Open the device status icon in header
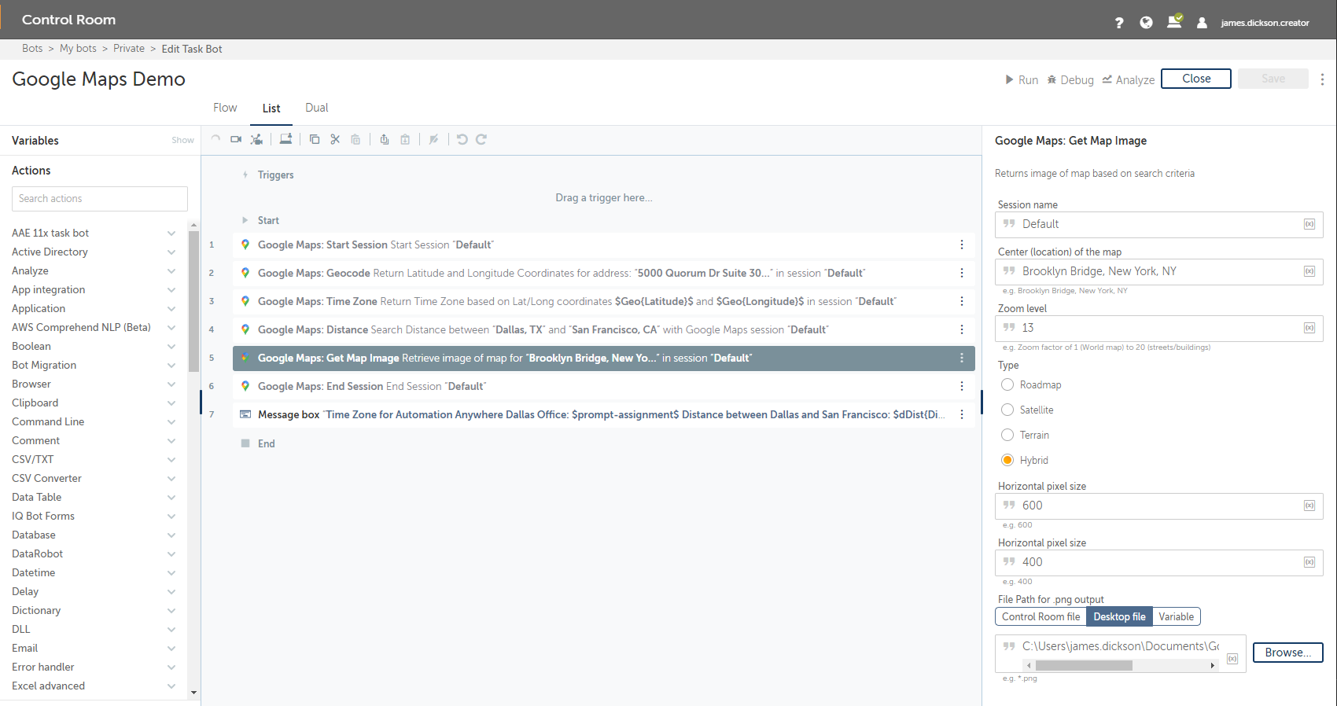 tap(1174, 21)
